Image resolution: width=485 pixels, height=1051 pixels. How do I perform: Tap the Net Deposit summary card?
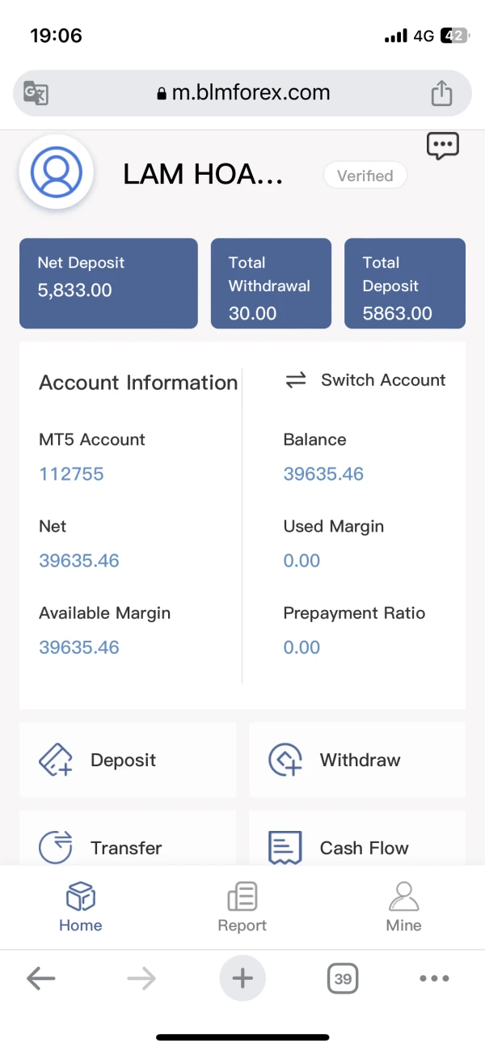point(108,283)
